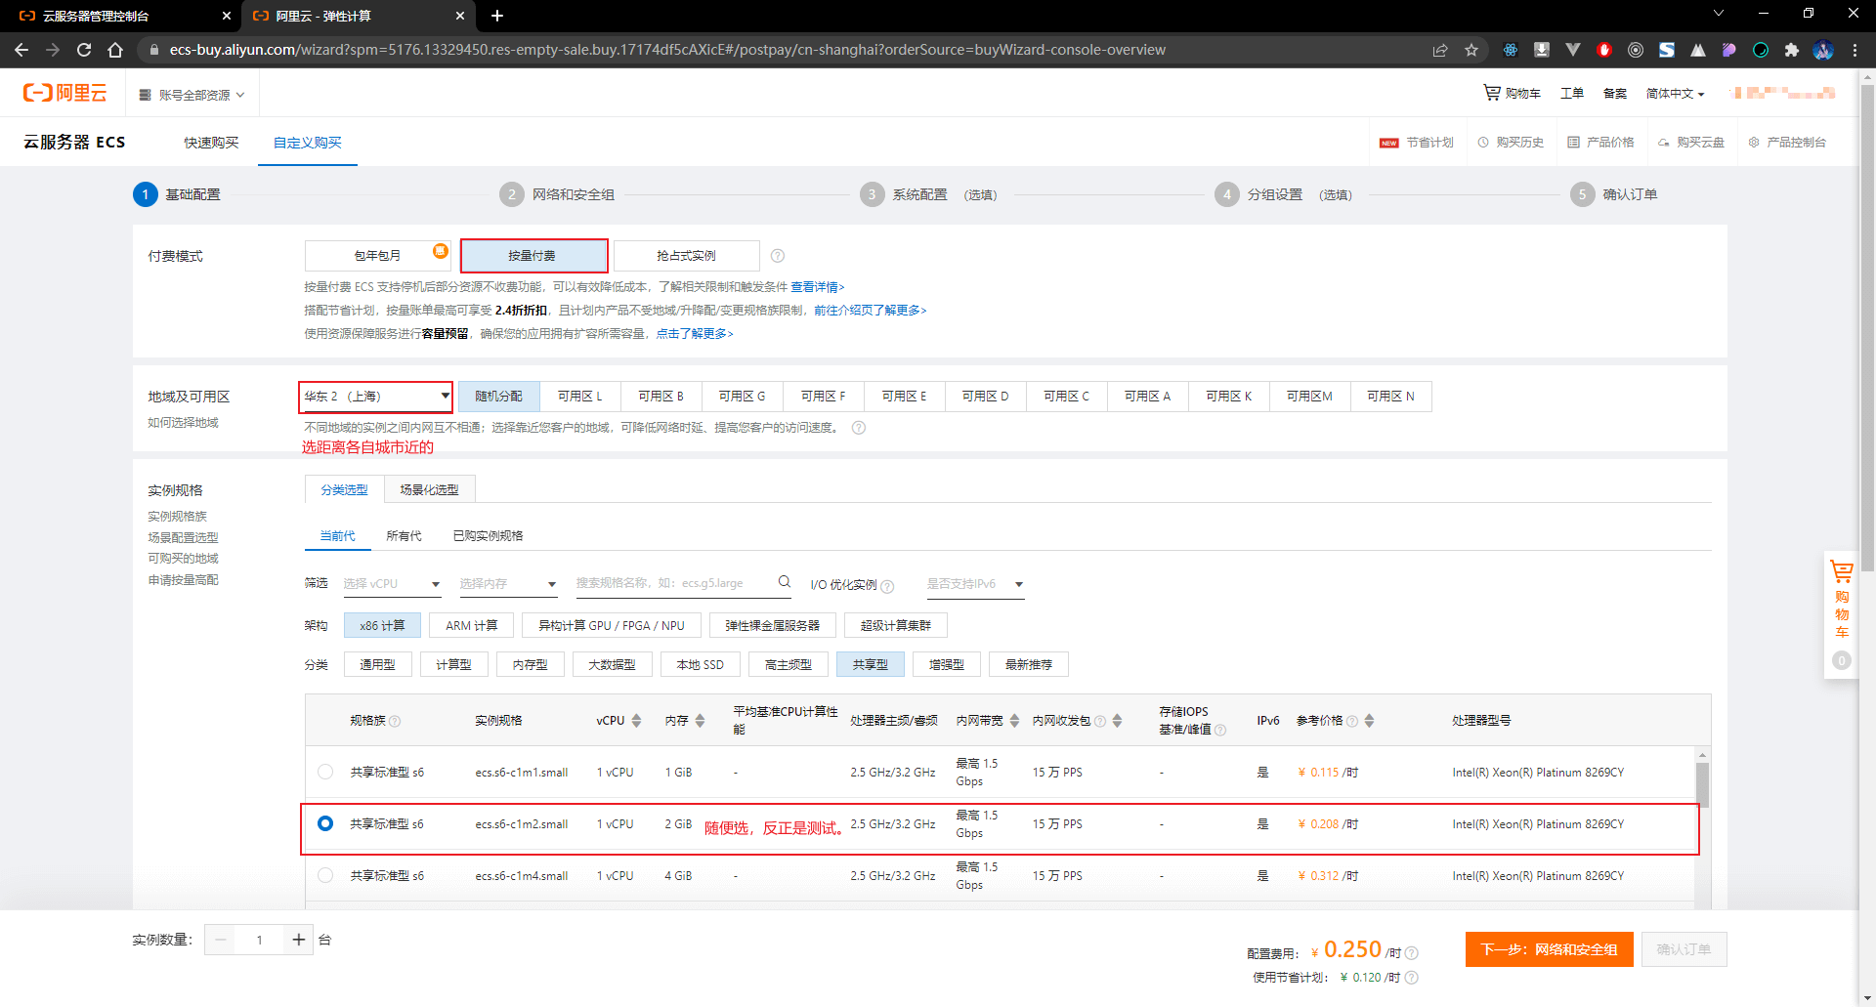The width and height of the screenshot is (1876, 1007).
Task: Show help for the payment mode options
Action: click(x=778, y=256)
